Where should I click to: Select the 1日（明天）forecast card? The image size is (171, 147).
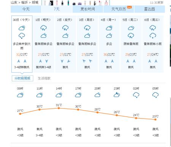tap(44, 44)
